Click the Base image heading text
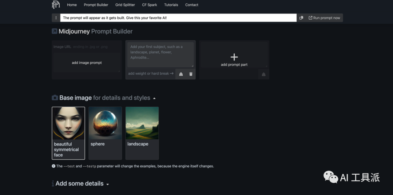Viewport: 393px width, 195px height. pyautogui.click(x=105, y=98)
